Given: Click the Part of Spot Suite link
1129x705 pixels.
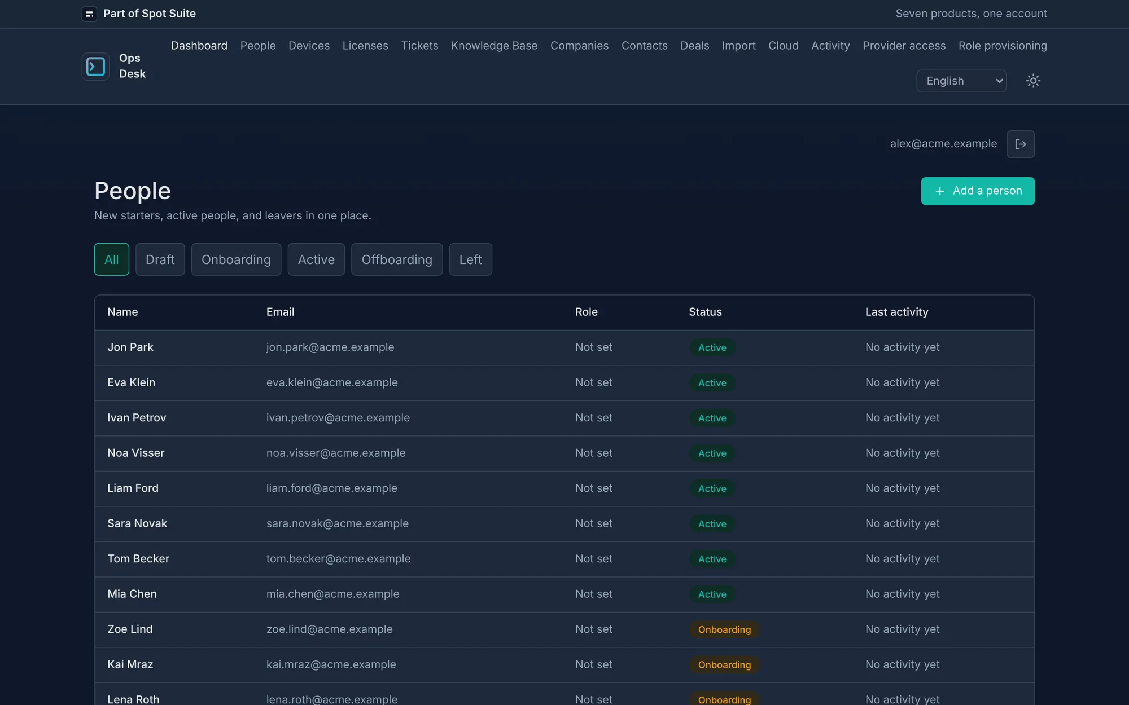Looking at the screenshot, I should 150,14.
